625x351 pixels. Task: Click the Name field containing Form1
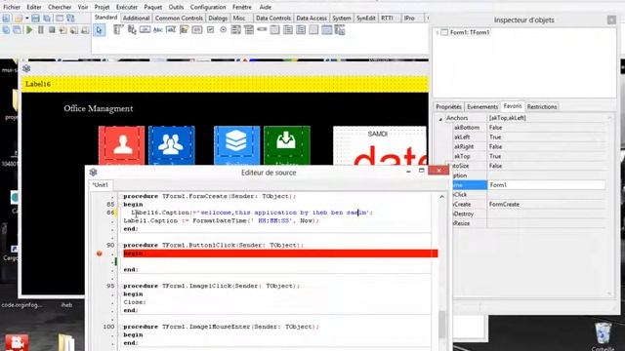coord(547,185)
